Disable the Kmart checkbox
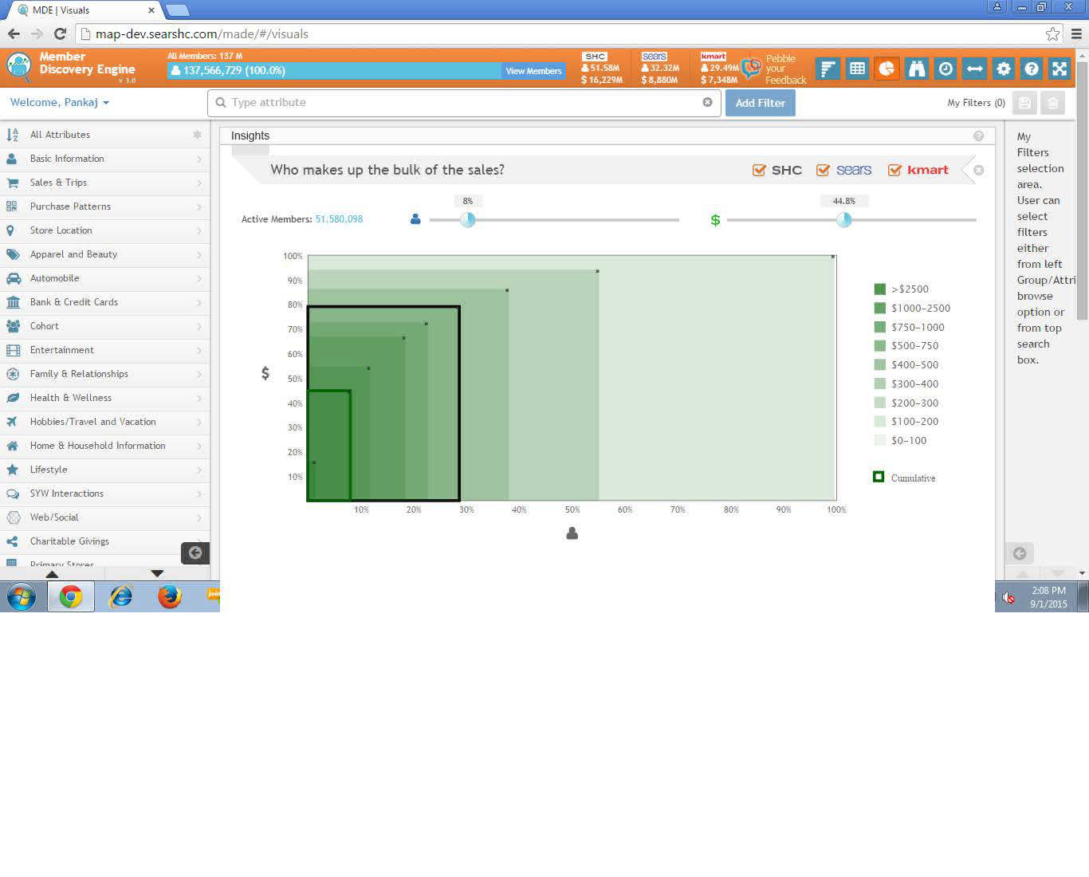This screenshot has width=1089, height=877. (894, 170)
